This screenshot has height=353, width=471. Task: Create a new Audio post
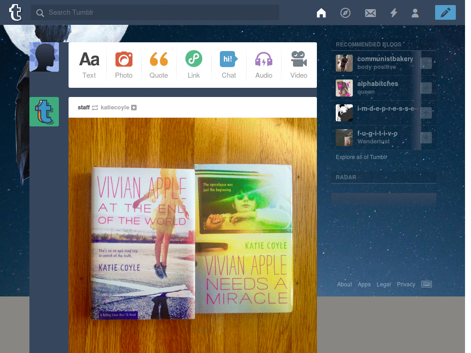coord(264,65)
